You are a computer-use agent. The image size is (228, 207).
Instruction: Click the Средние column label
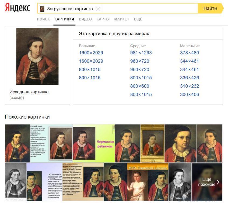tap(138, 46)
